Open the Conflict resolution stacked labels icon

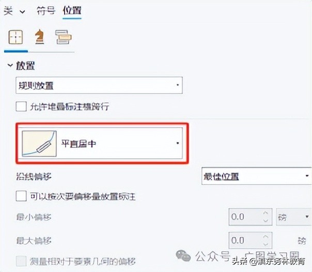[x=64, y=37]
